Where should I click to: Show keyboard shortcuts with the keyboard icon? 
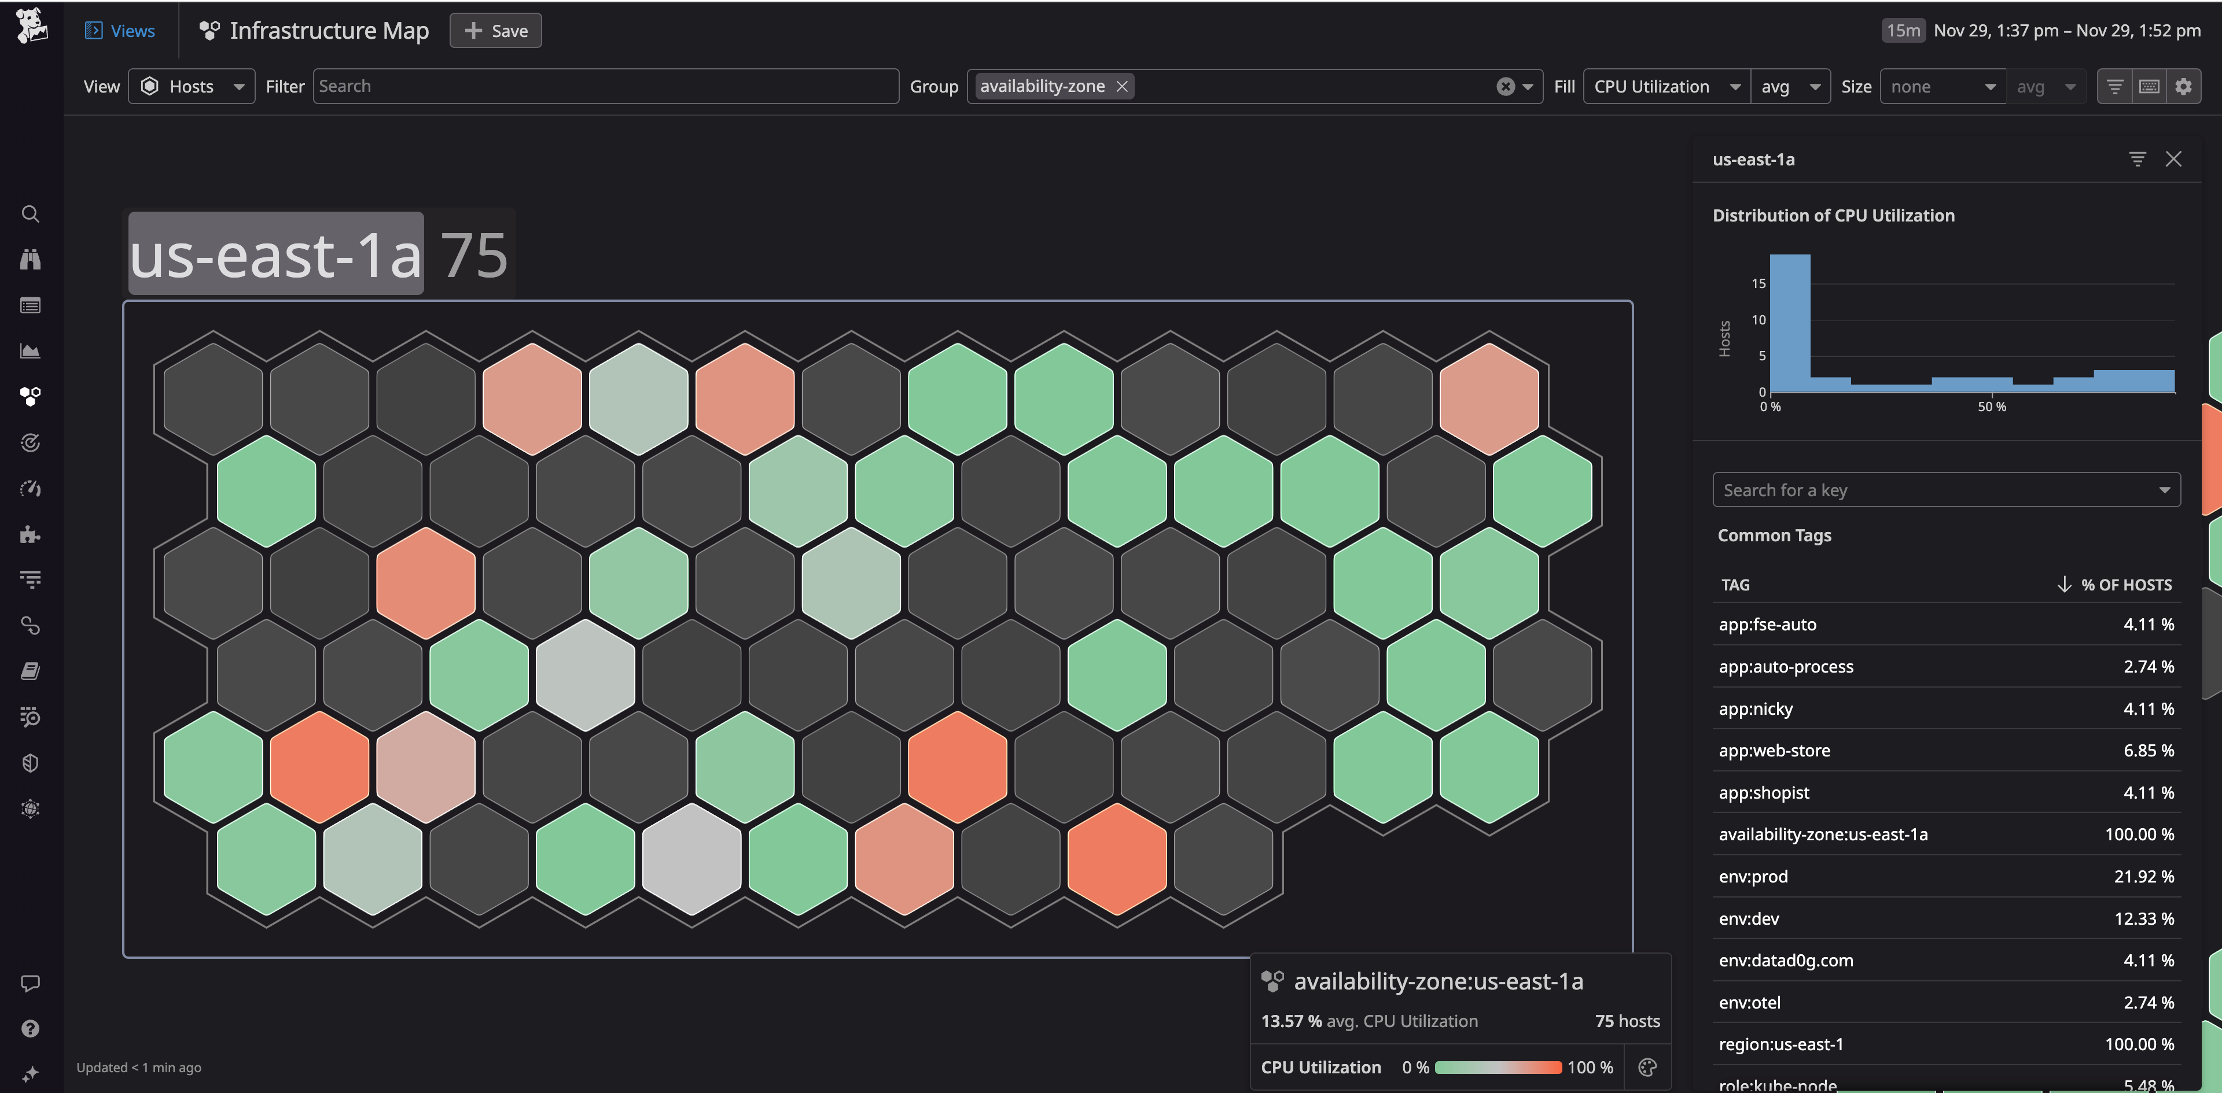tap(2150, 86)
